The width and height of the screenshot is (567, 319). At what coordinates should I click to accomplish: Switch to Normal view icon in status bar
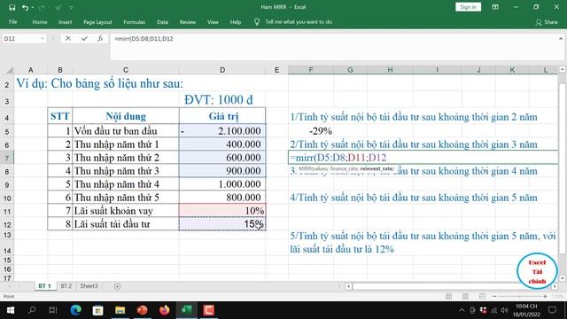point(449,297)
